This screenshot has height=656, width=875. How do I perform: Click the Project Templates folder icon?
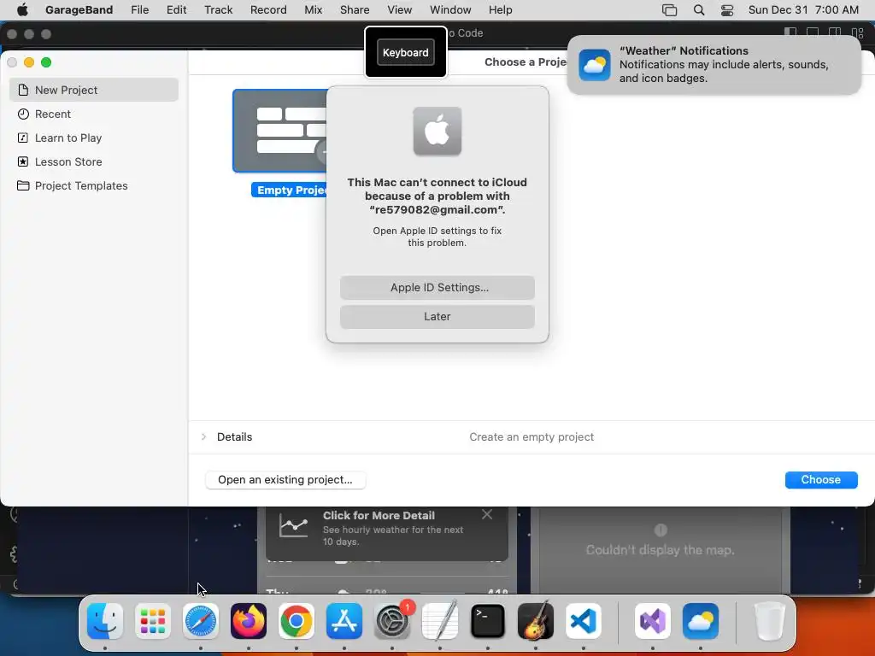tap(23, 185)
